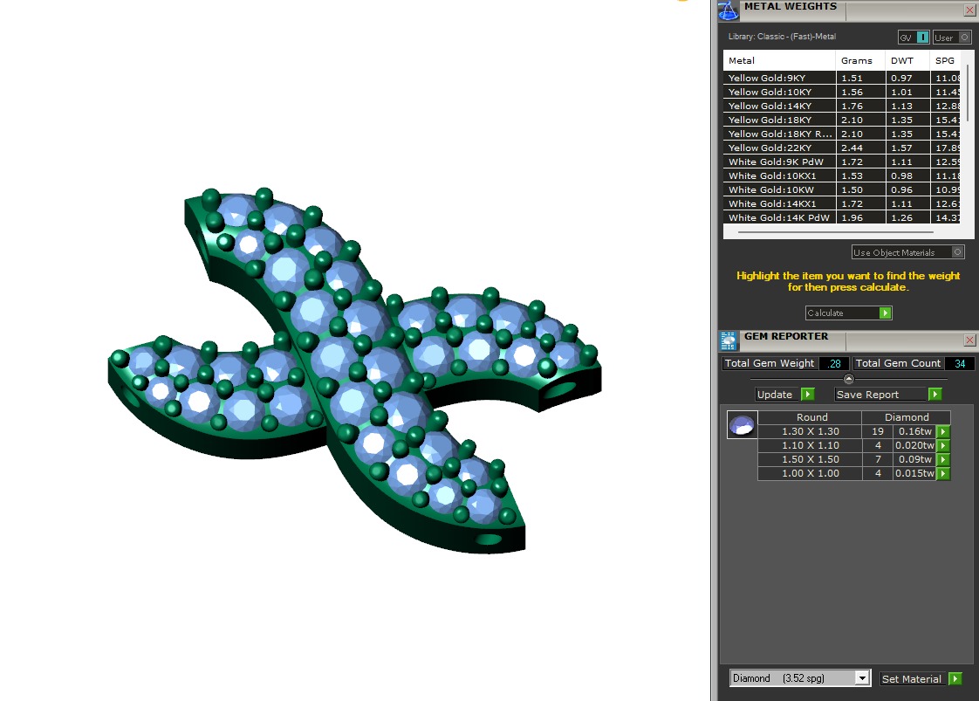The image size is (979, 701).
Task: Click the Grams column header
Action: 860,60
